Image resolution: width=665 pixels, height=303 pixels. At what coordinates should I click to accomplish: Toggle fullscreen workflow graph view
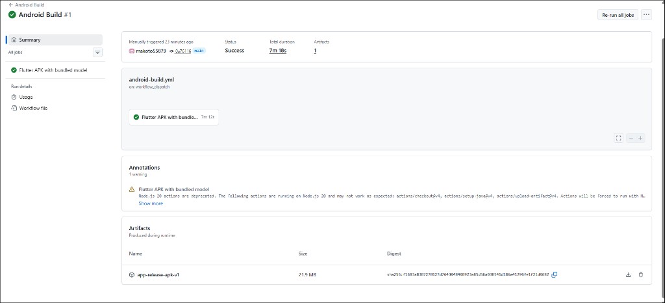(618, 138)
